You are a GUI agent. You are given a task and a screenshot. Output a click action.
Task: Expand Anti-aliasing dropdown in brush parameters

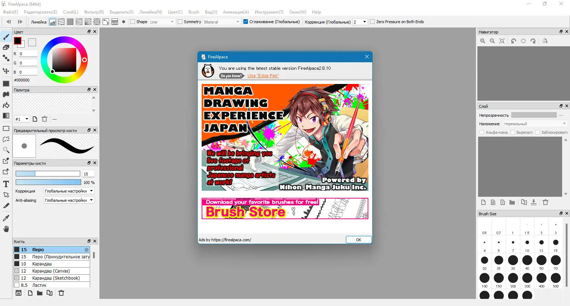click(x=69, y=200)
